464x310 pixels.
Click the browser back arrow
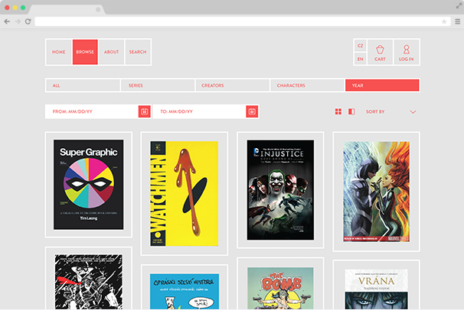coord(7,21)
